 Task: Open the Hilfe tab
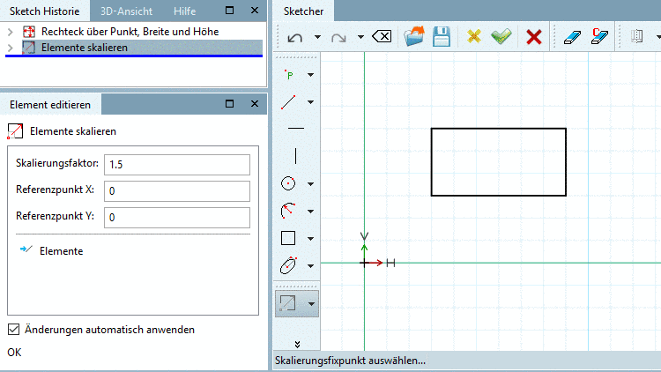point(185,11)
